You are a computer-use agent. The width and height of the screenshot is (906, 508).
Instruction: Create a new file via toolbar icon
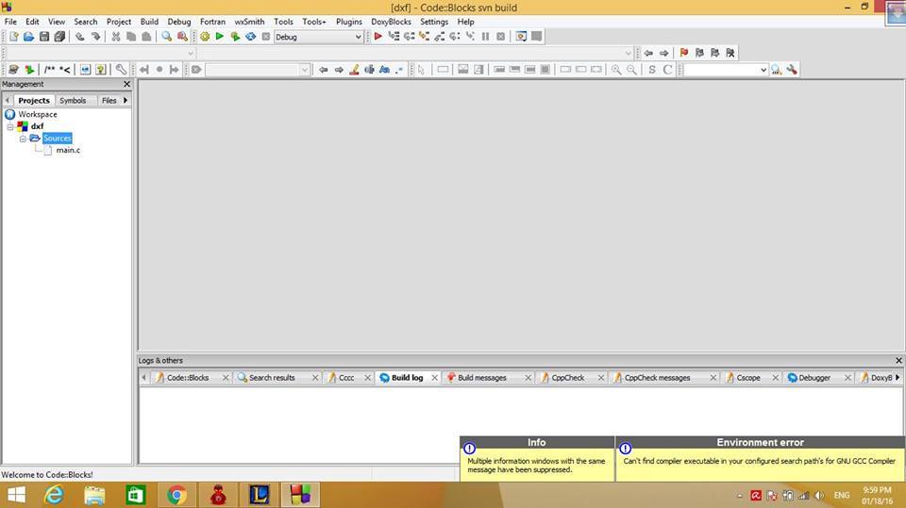(x=13, y=37)
